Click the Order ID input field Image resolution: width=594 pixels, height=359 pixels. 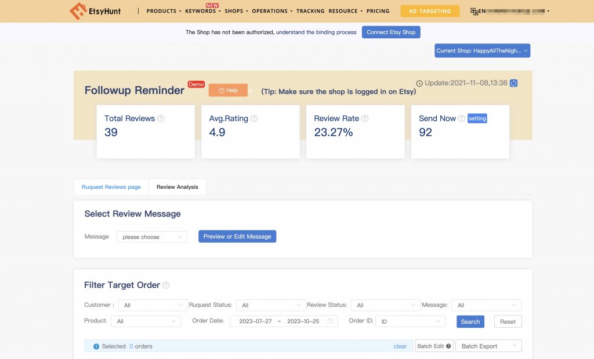click(410, 321)
